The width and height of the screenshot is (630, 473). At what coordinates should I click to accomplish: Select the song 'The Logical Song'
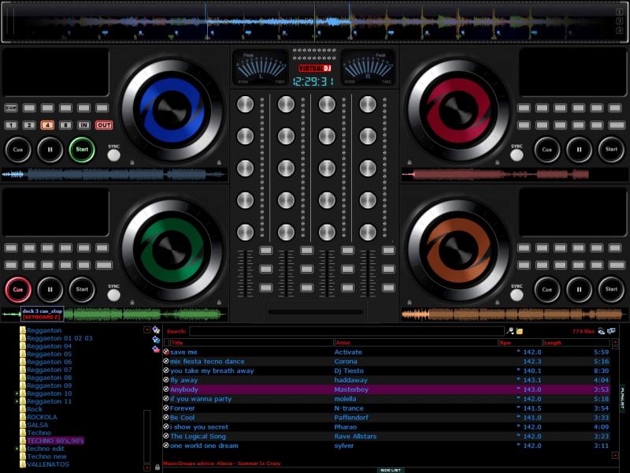pyautogui.click(x=198, y=436)
